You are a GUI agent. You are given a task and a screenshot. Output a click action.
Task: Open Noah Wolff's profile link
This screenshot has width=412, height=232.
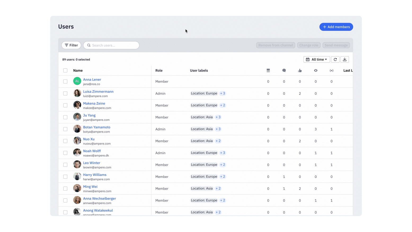(92, 151)
